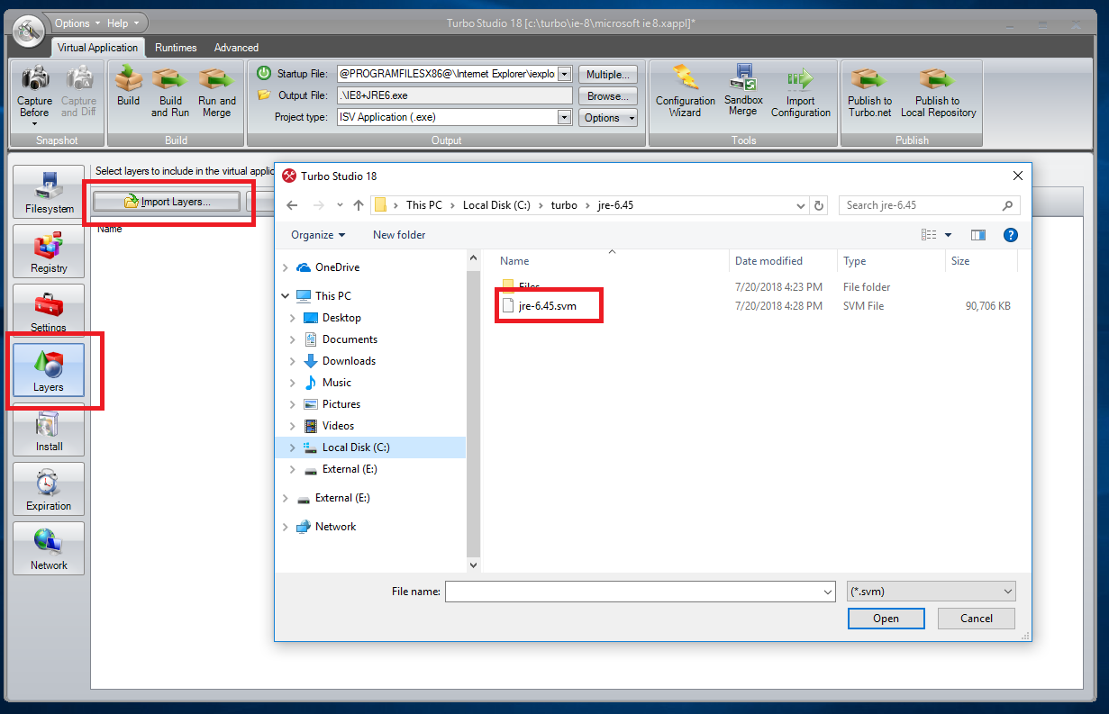Viewport: 1109px width, 714px height.
Task: Open the address bar history dropdown
Action: coord(801,205)
